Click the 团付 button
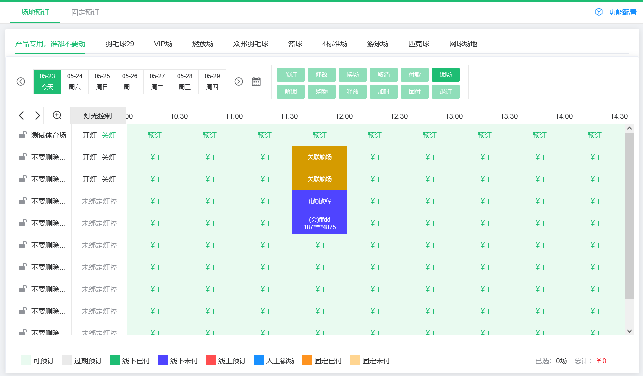 415,92
